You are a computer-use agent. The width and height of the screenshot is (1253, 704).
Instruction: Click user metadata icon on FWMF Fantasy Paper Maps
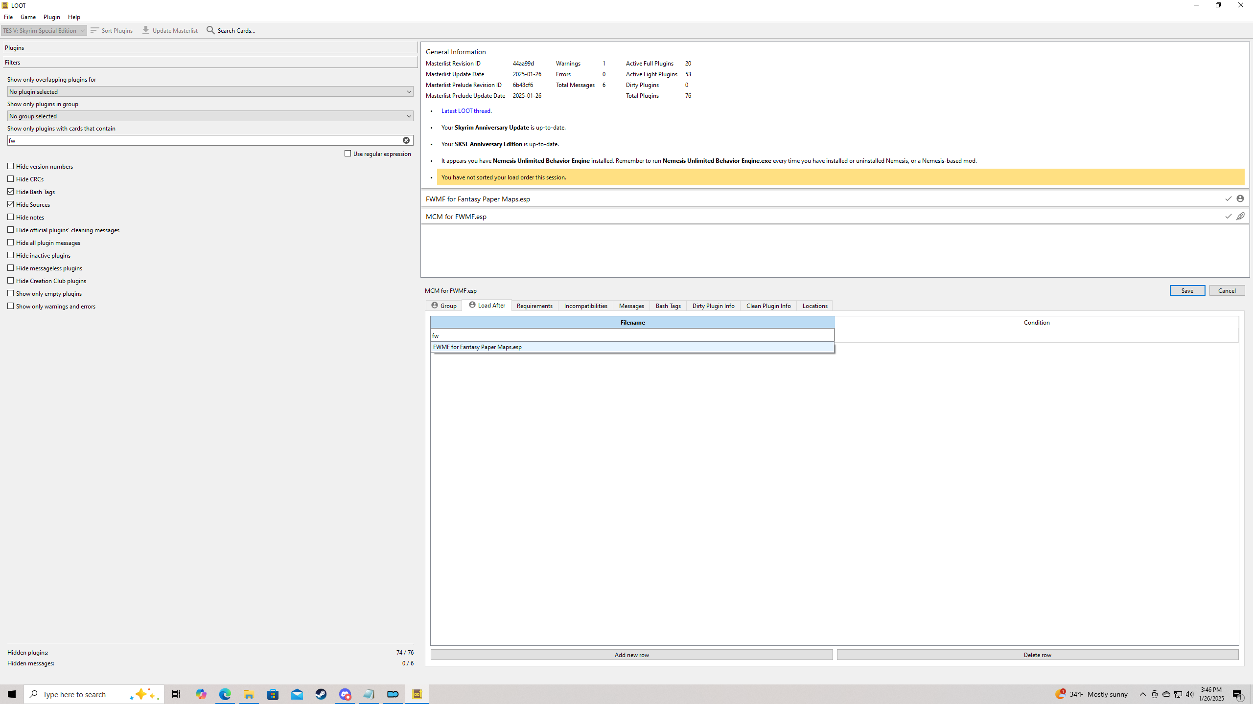click(1240, 198)
